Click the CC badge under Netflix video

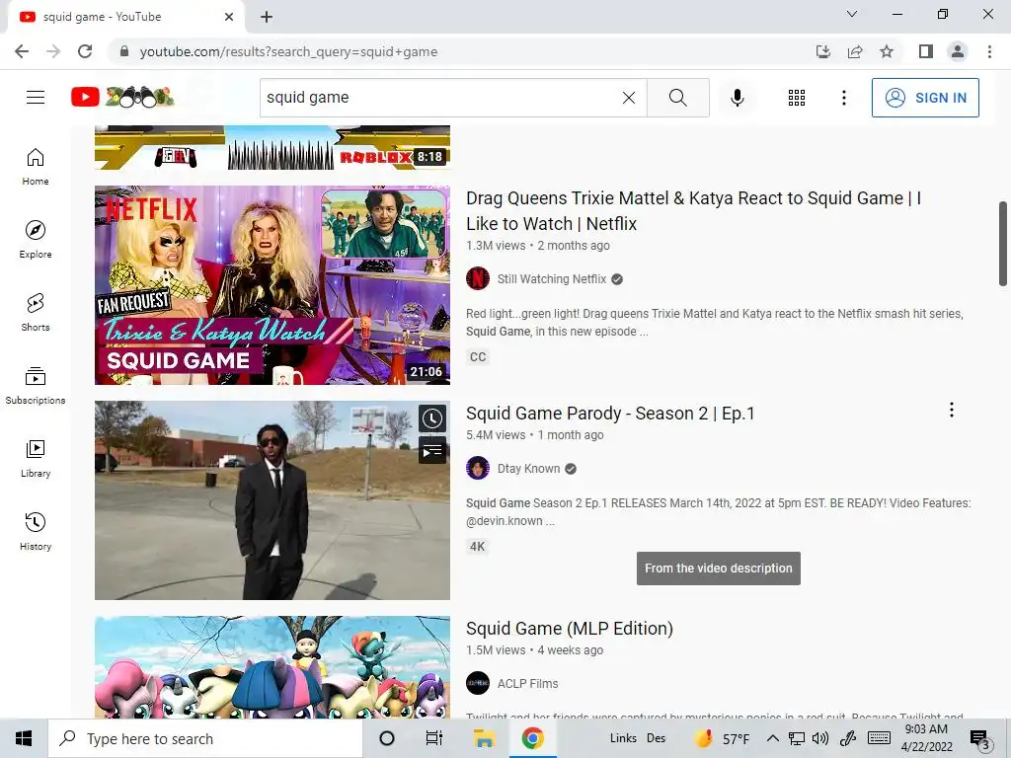[x=478, y=357]
